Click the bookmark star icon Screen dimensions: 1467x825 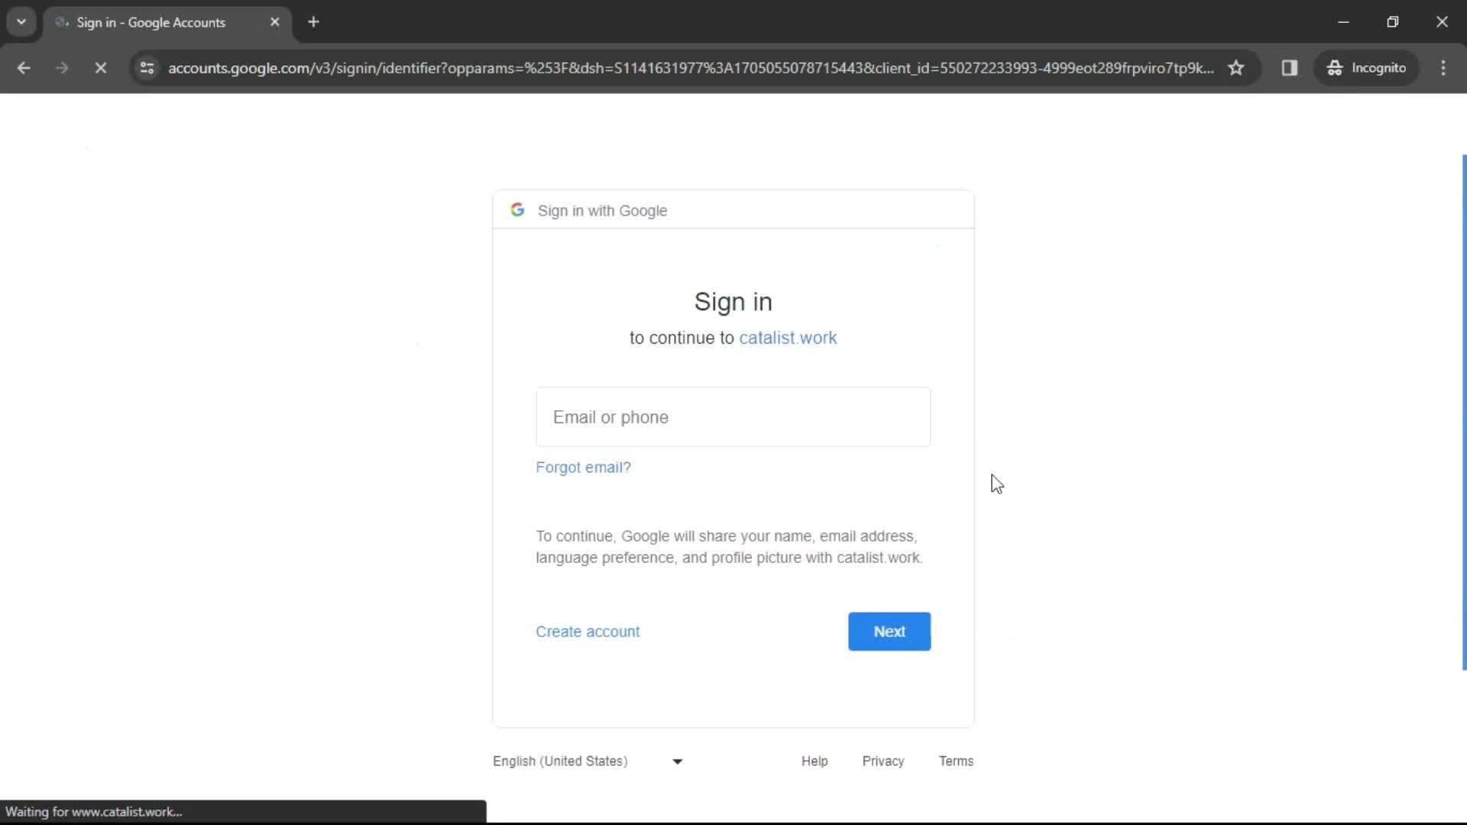[x=1237, y=67]
